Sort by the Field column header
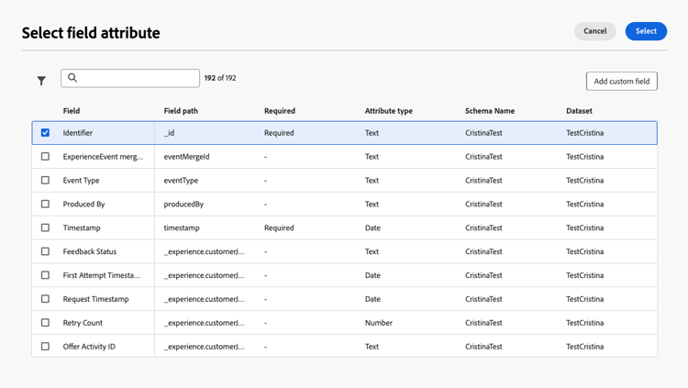This screenshot has height=388, width=688. click(72, 111)
